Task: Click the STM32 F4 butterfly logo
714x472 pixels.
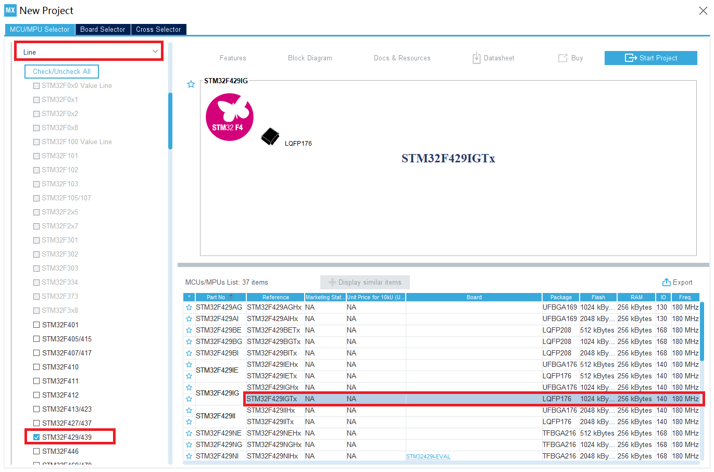Action: tap(230, 117)
